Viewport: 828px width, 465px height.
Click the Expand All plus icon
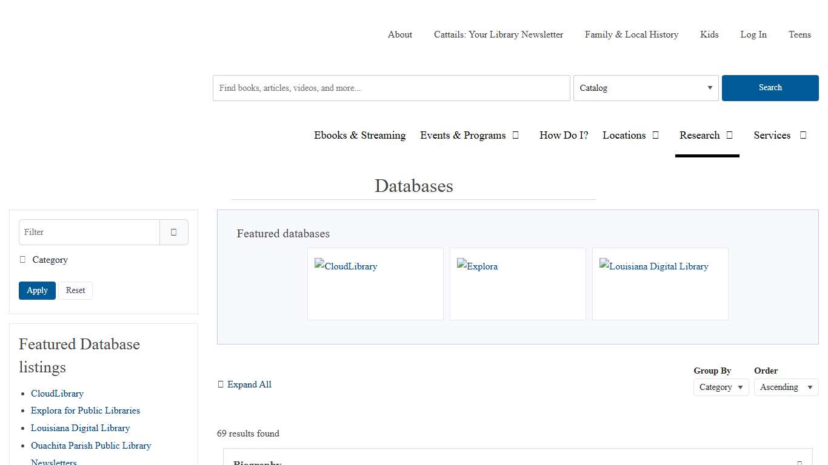point(221,384)
